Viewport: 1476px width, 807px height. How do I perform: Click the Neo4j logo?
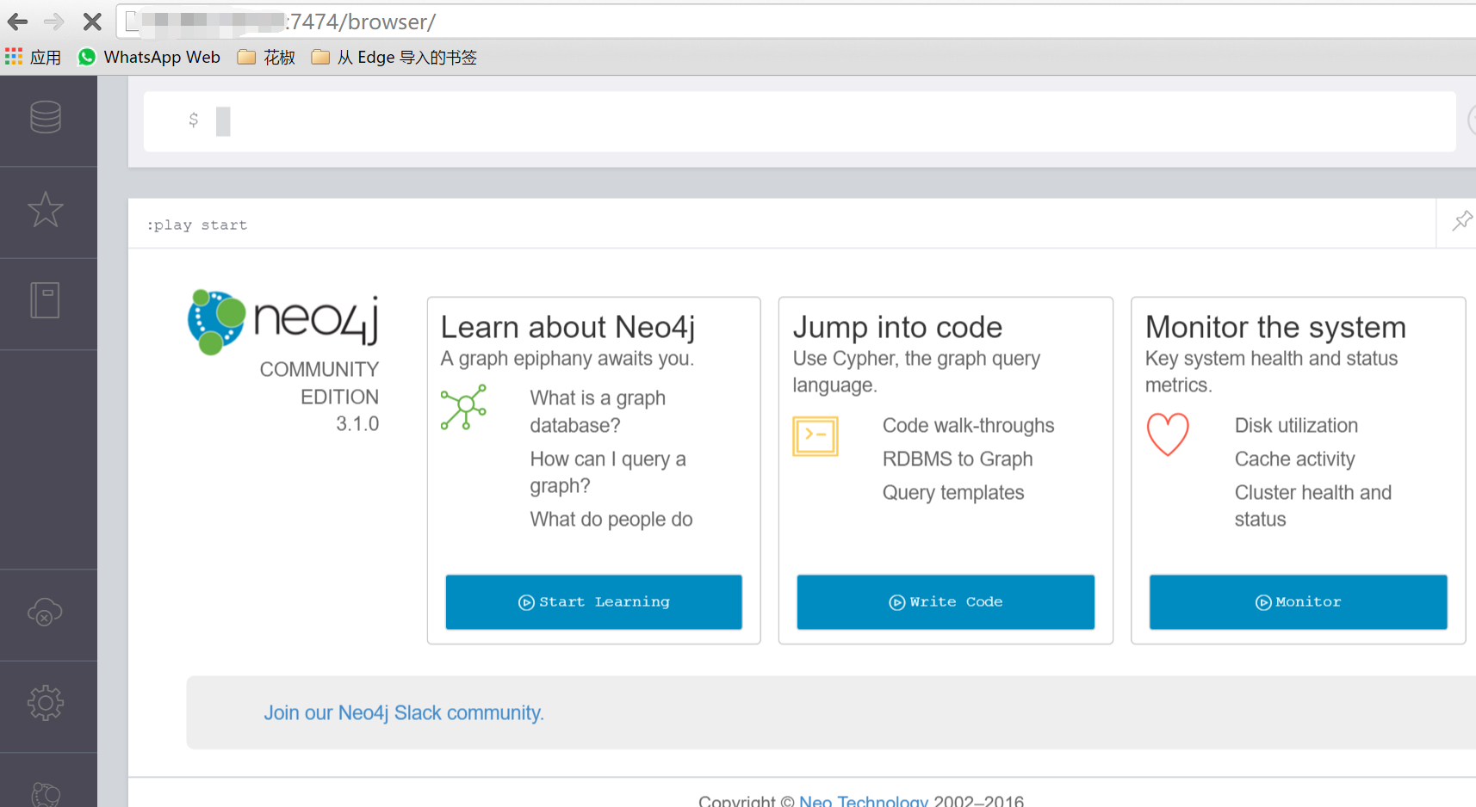(x=283, y=322)
